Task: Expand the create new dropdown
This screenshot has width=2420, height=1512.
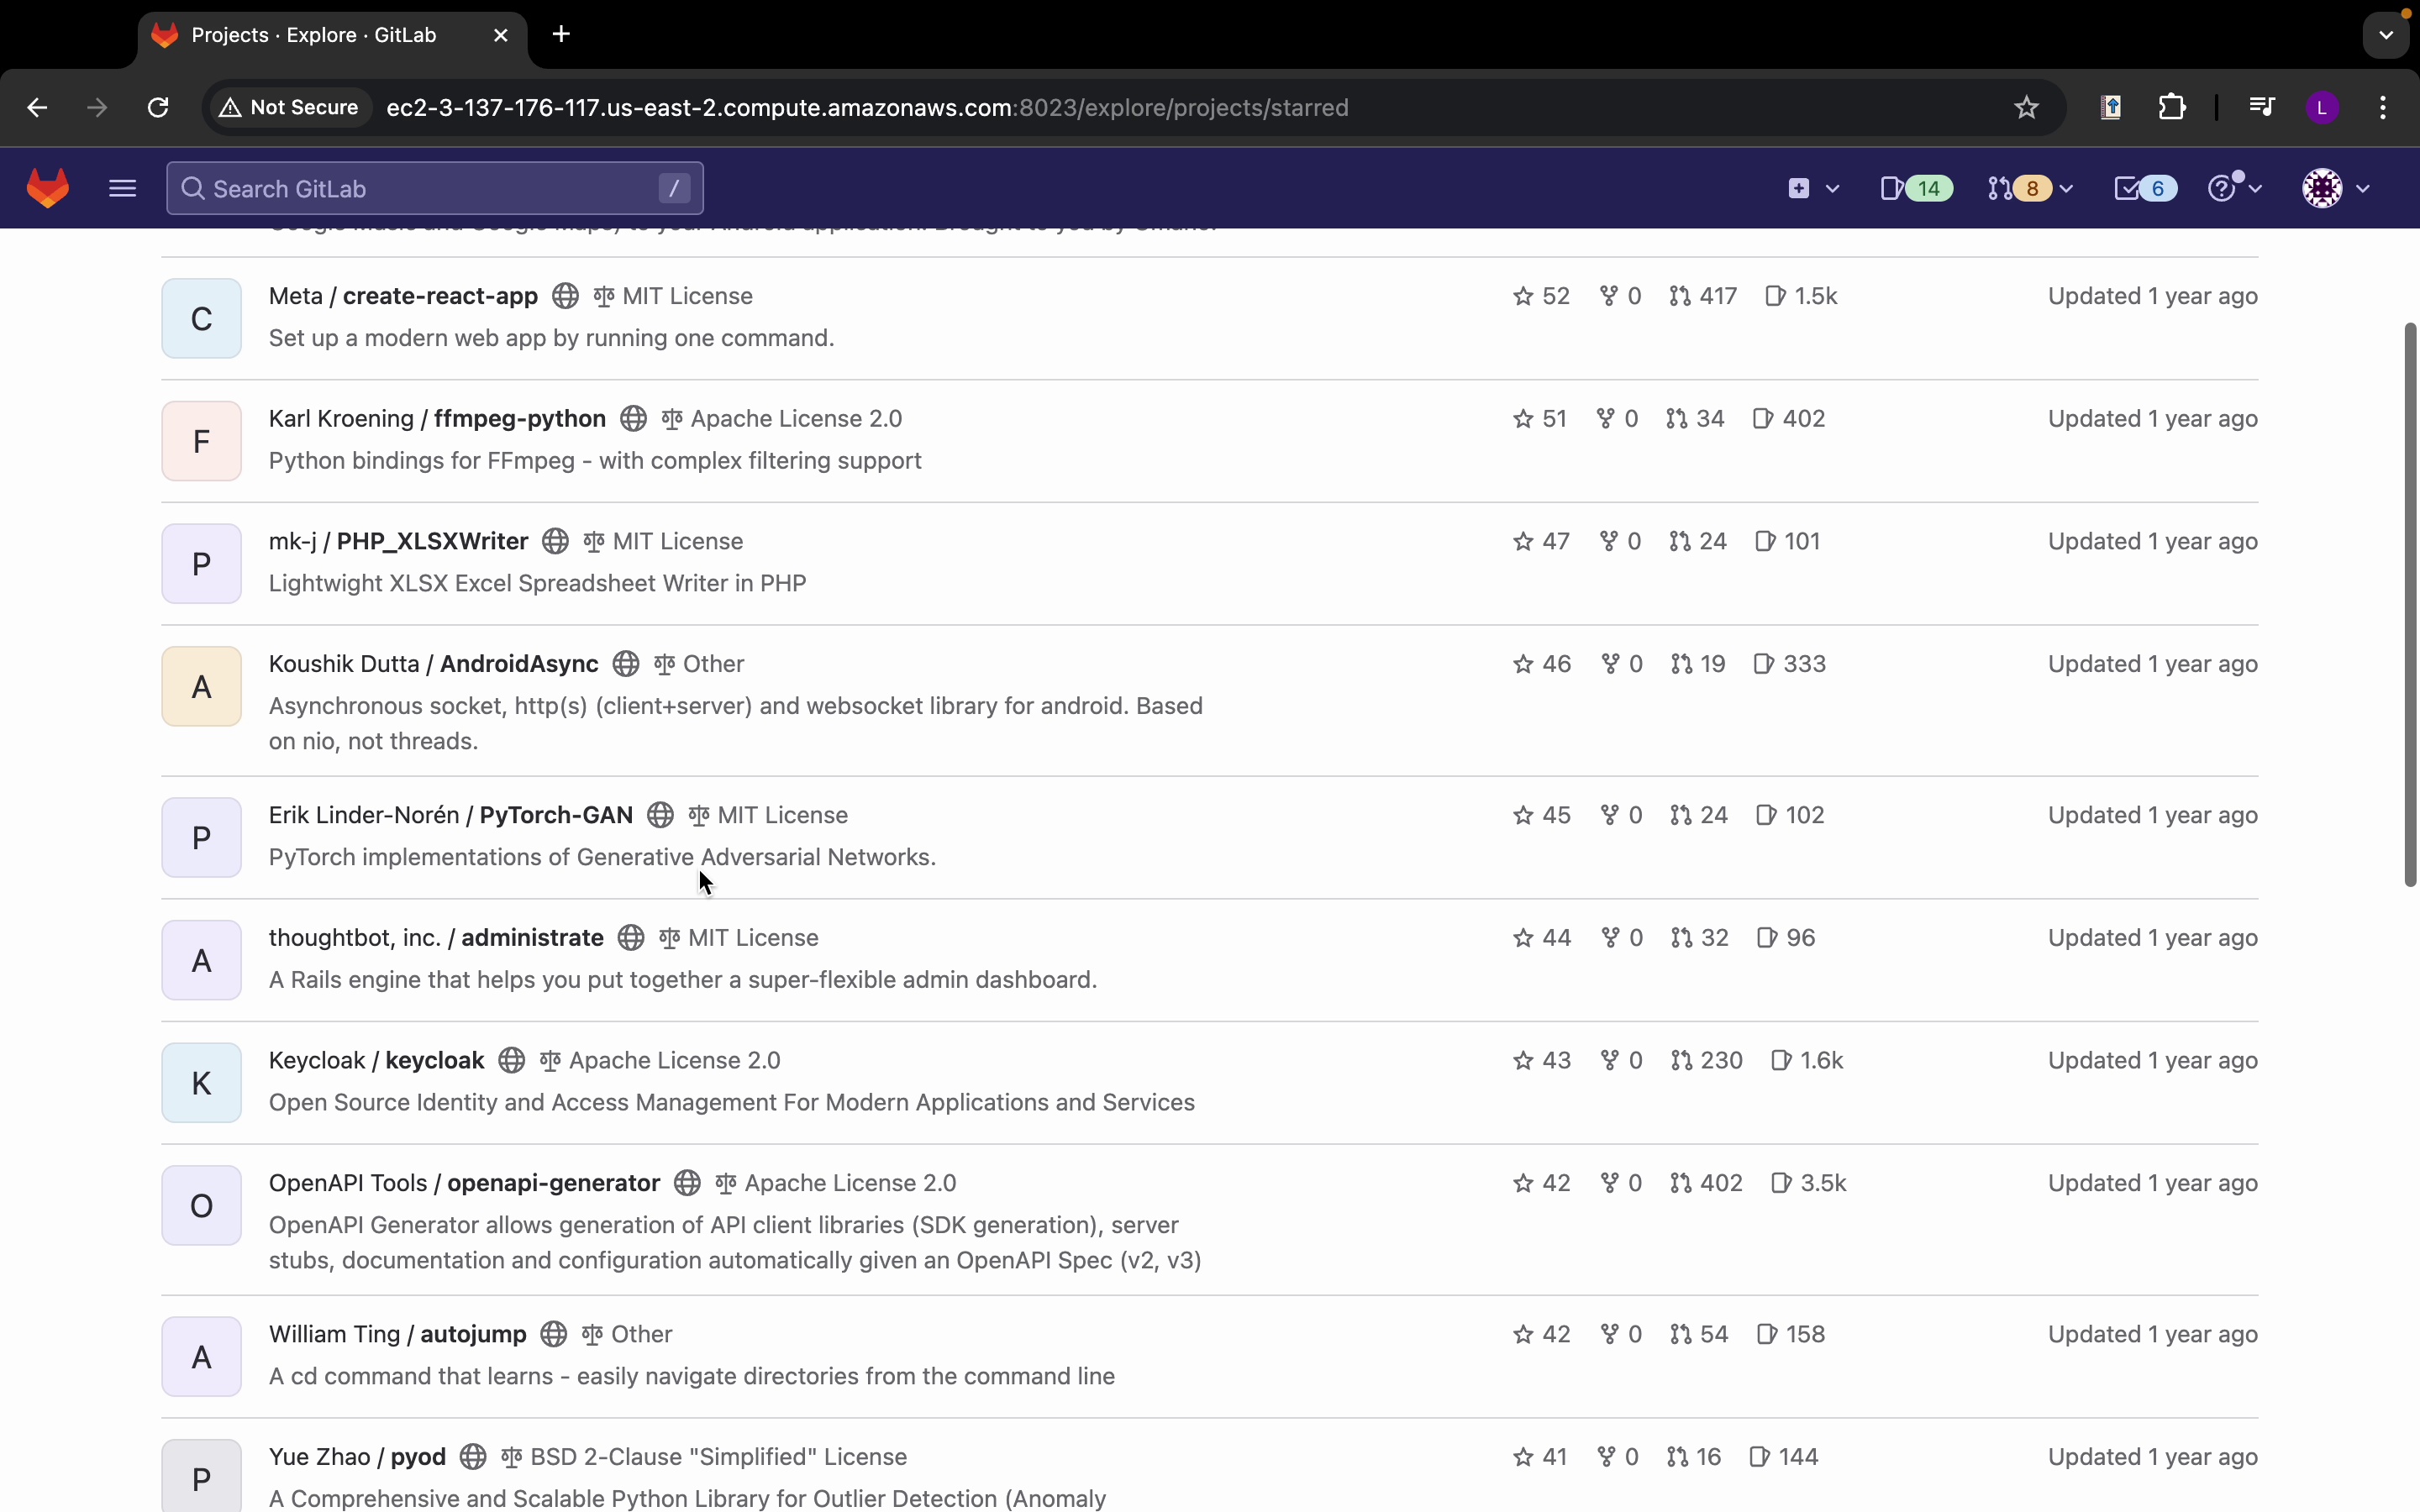Action: [x=1812, y=188]
